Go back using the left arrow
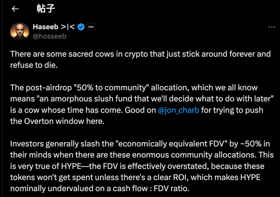Viewport: 280px width, 197px height. 15,9
